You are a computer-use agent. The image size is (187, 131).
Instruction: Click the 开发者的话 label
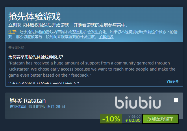pos(17,48)
